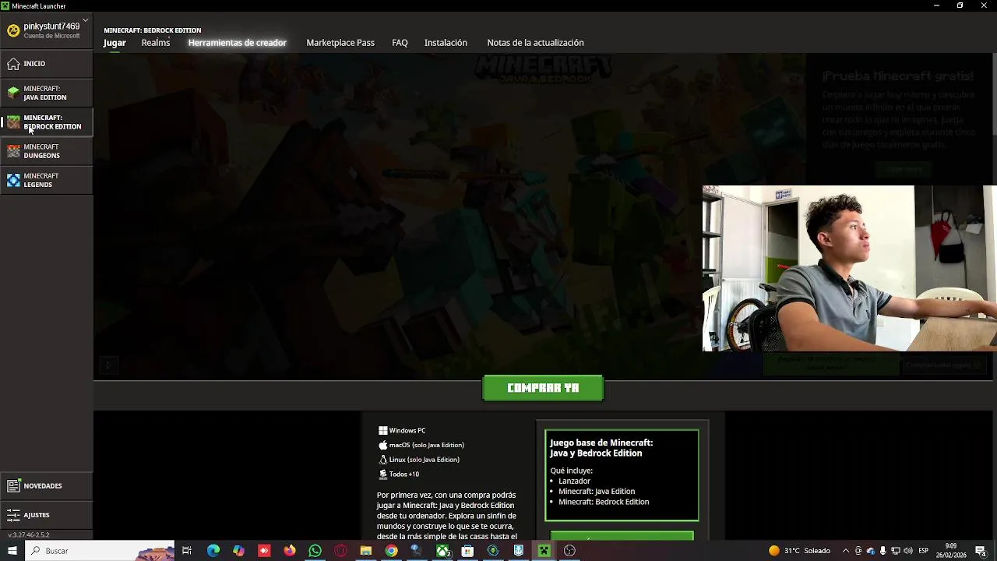This screenshot has height=561, width=997.
Task: Show hidden system tray icons chevron
Action: (846, 551)
